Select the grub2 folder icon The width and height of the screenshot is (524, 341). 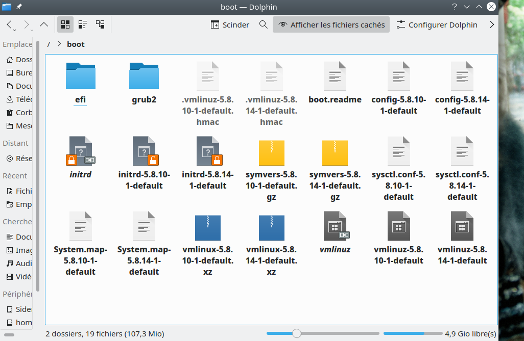144,76
